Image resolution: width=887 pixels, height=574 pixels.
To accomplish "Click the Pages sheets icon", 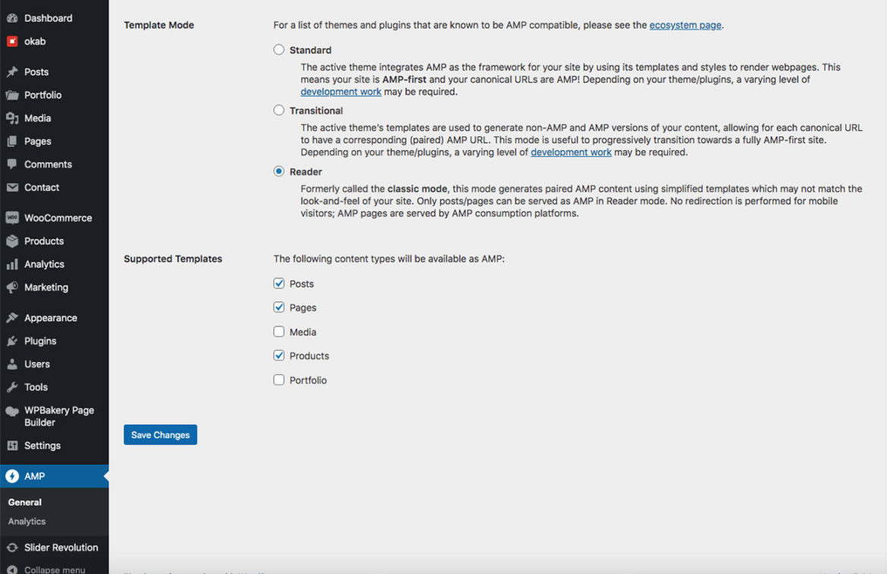I will pos(12,142).
